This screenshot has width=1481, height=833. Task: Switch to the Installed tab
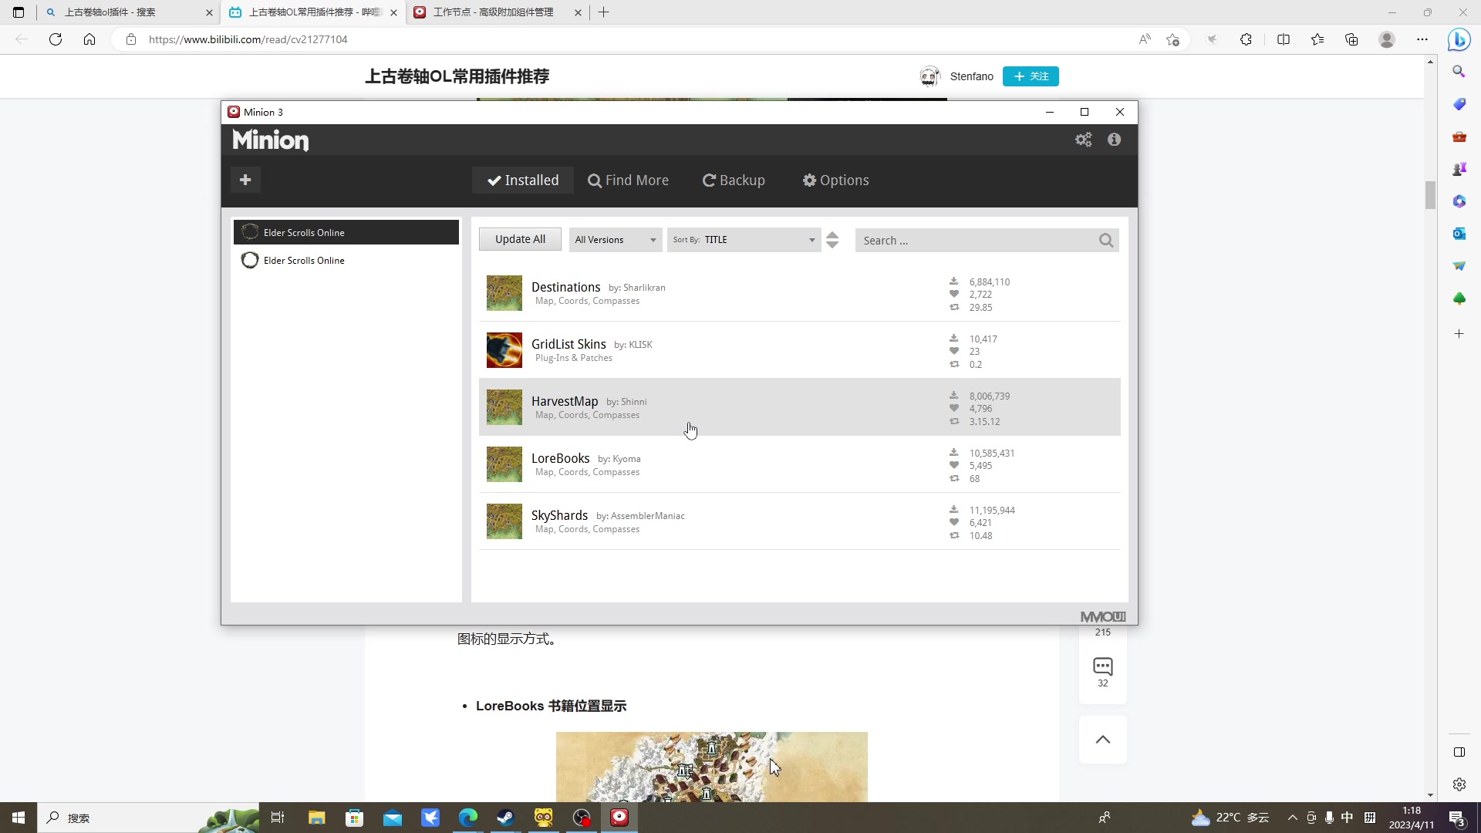coord(523,180)
